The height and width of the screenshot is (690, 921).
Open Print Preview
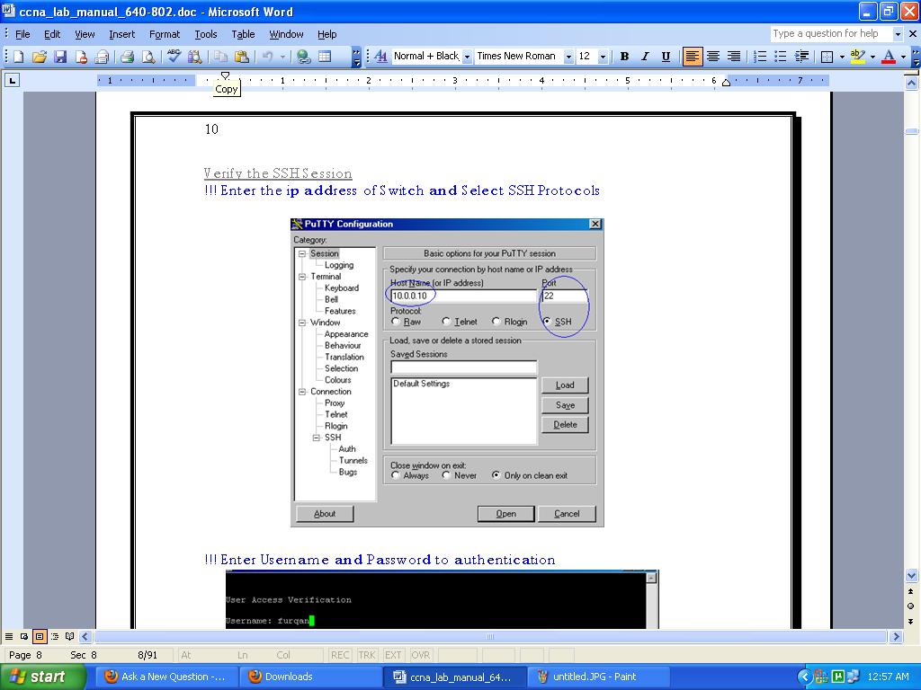point(149,56)
